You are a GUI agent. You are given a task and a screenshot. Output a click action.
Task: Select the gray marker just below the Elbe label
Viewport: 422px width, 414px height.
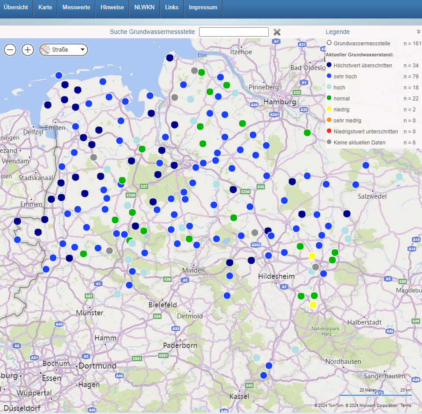click(x=194, y=70)
